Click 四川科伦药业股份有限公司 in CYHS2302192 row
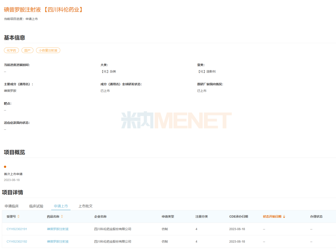The image size is (336, 252). (x=113, y=241)
